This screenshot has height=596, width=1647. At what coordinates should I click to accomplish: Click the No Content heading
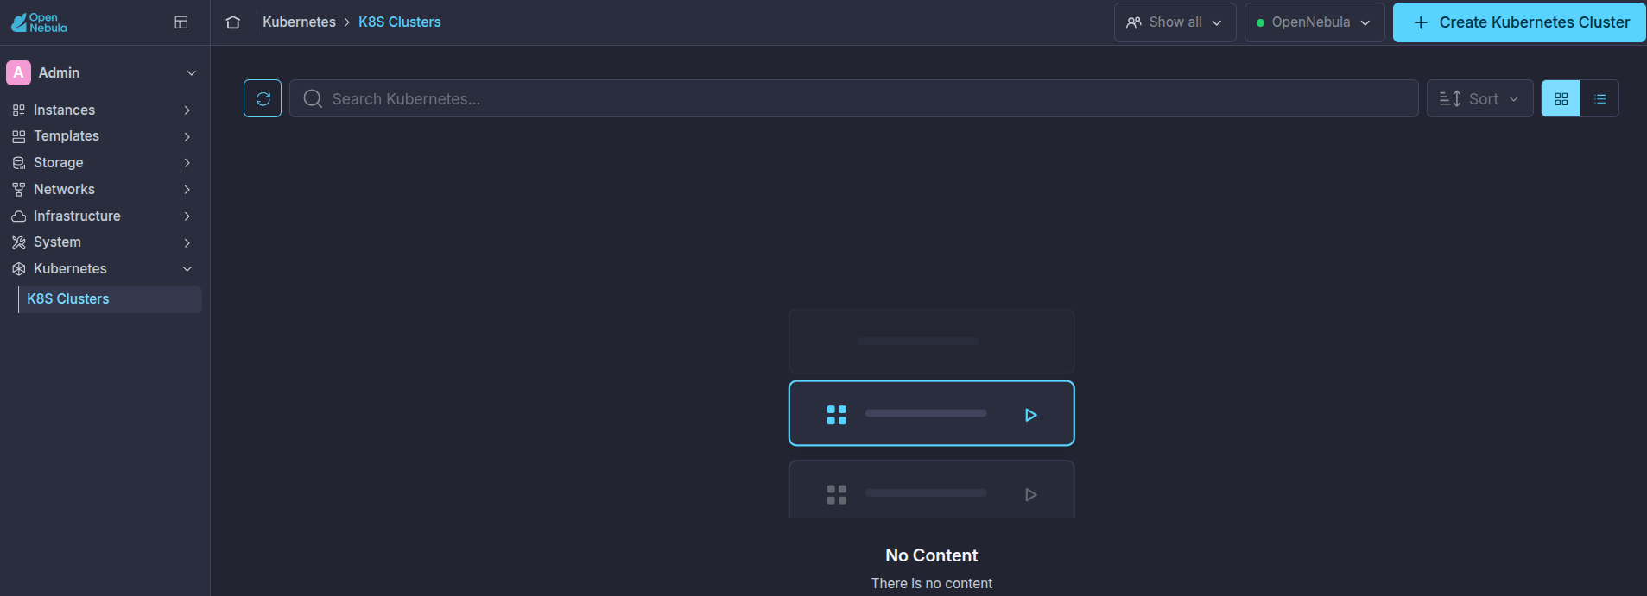(x=931, y=555)
